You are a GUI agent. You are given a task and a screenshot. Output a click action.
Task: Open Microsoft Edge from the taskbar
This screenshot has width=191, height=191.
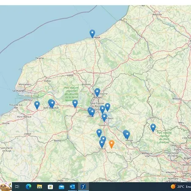(28, 187)
